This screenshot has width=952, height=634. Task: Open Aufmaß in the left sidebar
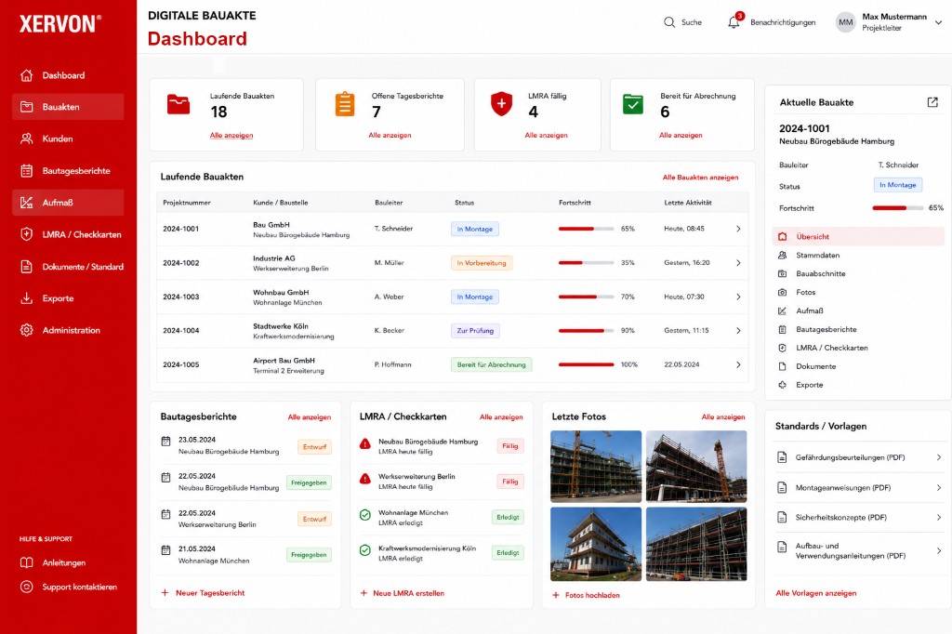click(x=68, y=203)
